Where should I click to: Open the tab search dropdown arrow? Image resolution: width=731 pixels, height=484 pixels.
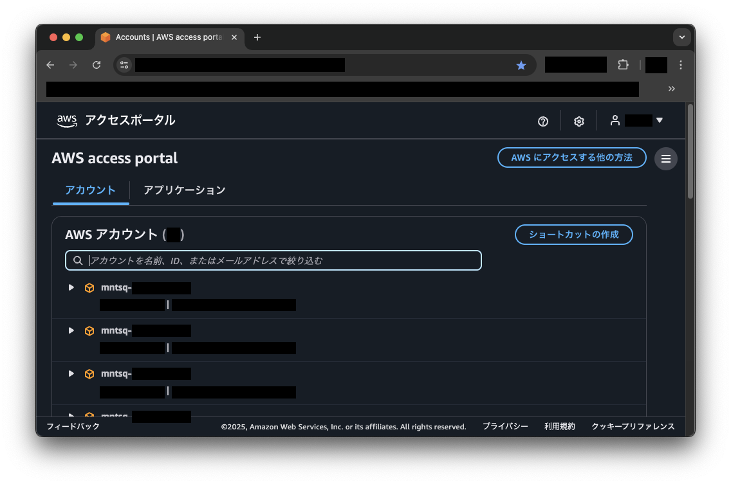681,37
